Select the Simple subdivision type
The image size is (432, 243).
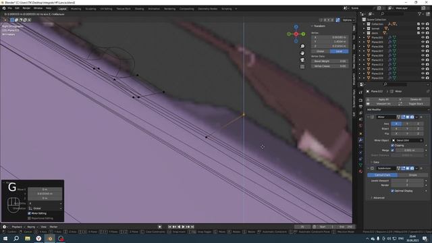click(x=412, y=175)
